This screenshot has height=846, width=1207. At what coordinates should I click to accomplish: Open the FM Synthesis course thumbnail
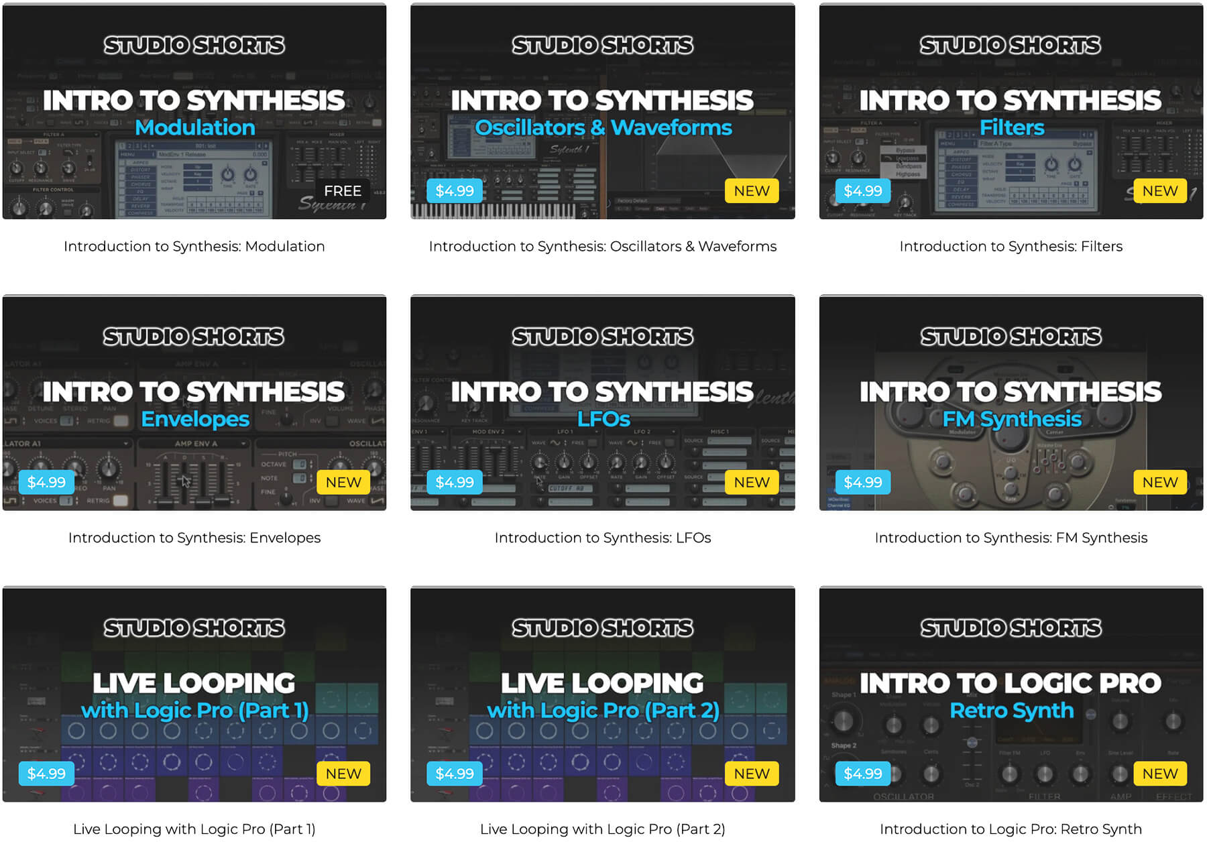1011,403
